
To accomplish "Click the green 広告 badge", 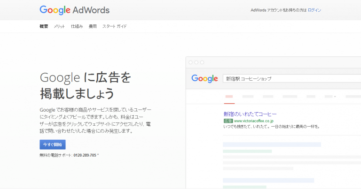I will coord(228,121).
